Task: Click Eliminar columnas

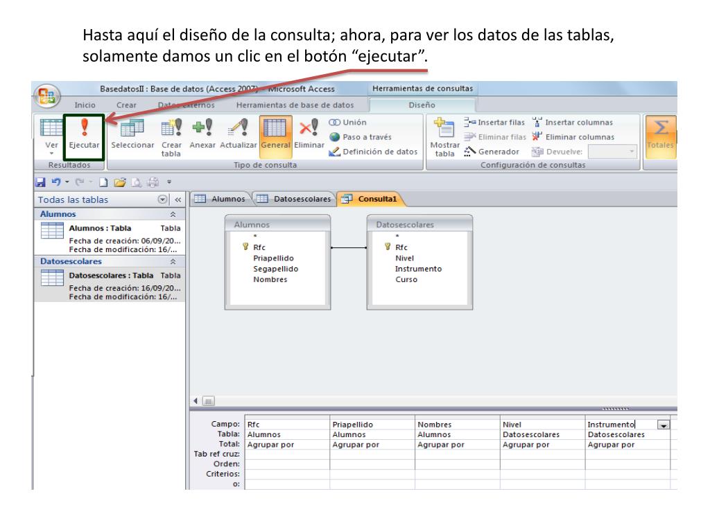Action: point(573,137)
